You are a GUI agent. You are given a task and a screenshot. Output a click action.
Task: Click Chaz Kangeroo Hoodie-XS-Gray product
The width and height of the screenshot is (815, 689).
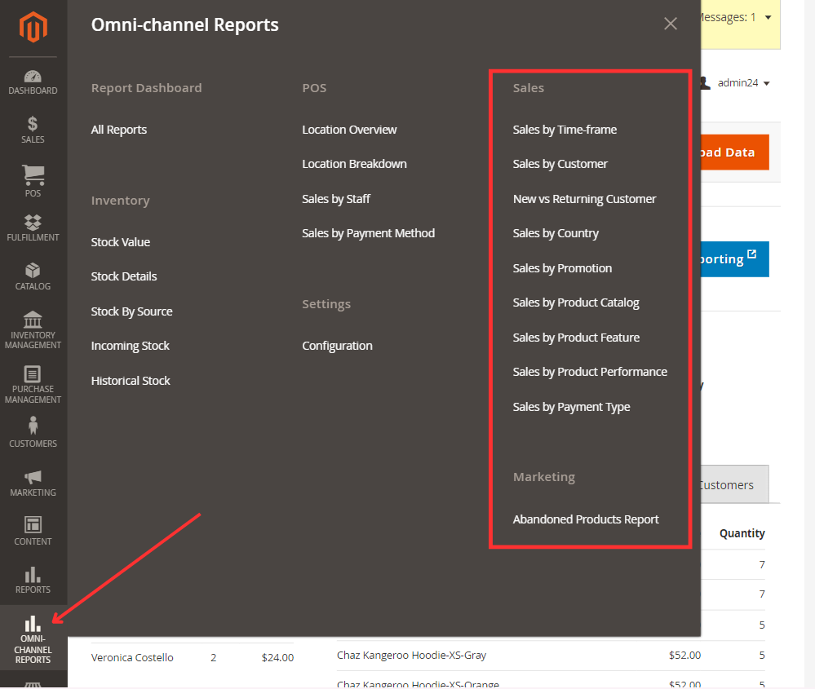411,656
